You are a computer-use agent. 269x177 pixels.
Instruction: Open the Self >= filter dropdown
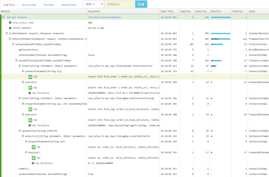[93, 4]
